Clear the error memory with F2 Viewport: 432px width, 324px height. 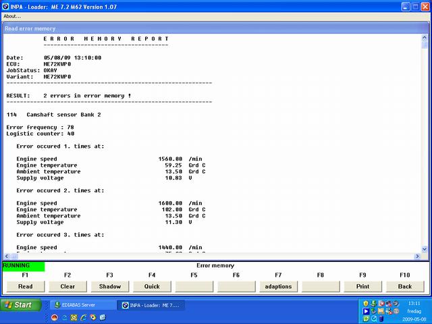click(x=67, y=286)
